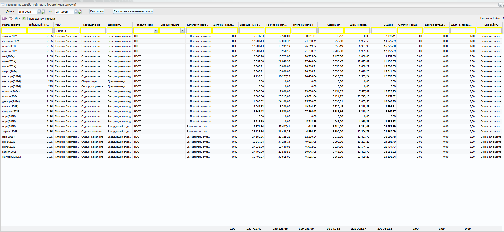Focus the filter field under 'Базовые начис...'
The height and width of the screenshot is (232, 504).
click(x=251, y=31)
